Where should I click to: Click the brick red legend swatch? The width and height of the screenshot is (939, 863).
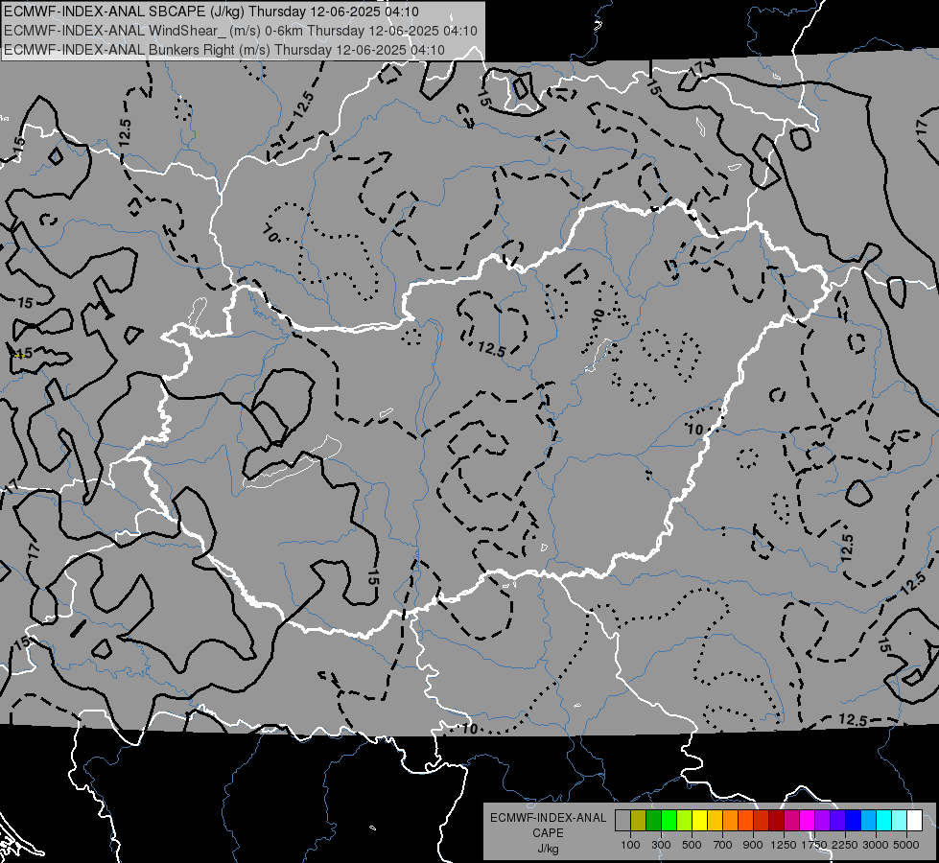[762, 821]
